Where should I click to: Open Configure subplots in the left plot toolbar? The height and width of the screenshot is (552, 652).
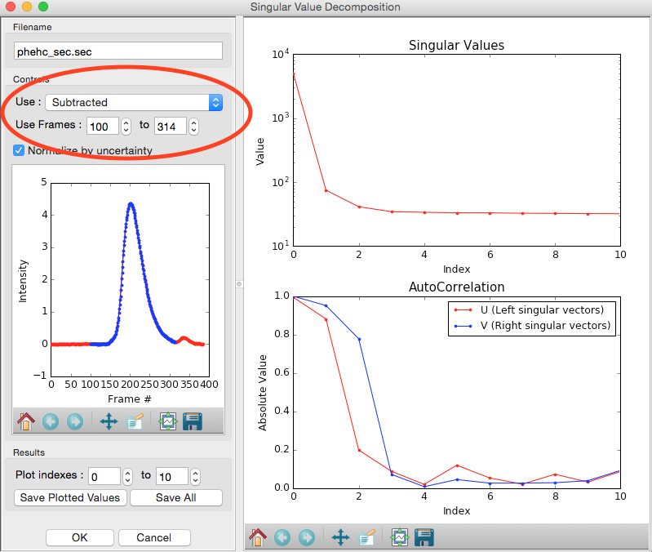click(168, 421)
